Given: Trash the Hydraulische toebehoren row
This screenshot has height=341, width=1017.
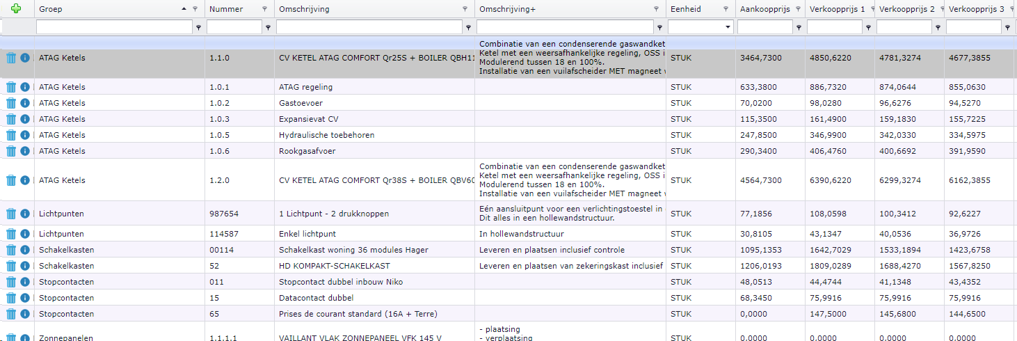Looking at the screenshot, I should click(11, 135).
